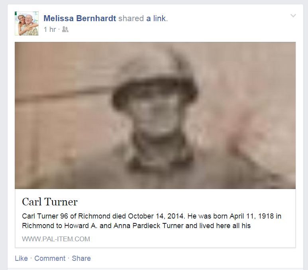Click the 'Carl Turner' headline
The image size is (308, 270).
[50, 202]
